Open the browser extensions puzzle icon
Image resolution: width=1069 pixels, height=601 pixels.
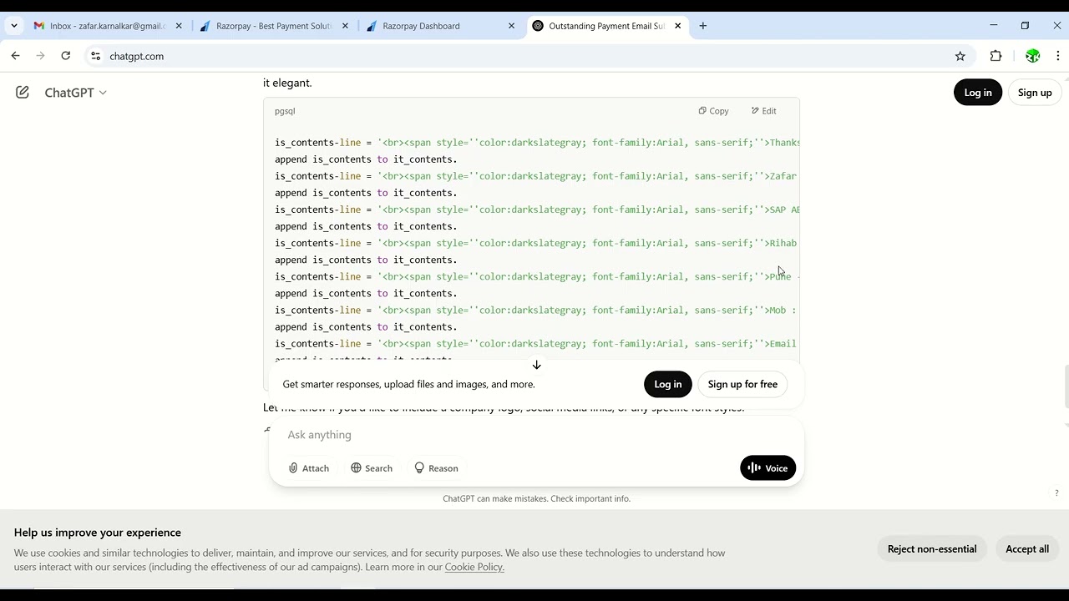(x=996, y=56)
